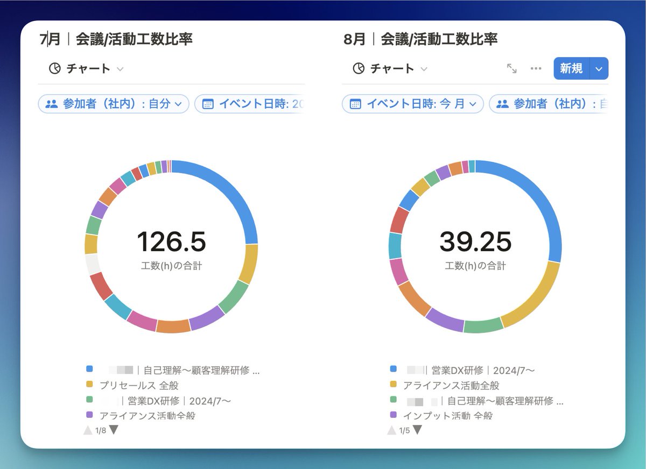Viewport: 646px width, 469px height.
Task: Click the calendar icon in August イベント日時 filter
Action: pos(355,104)
